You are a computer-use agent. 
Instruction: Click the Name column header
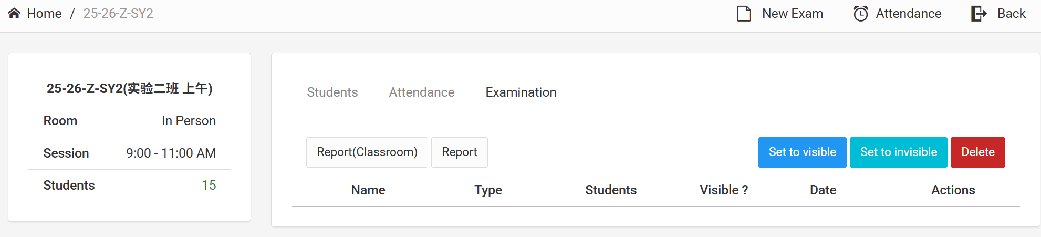[x=368, y=190]
